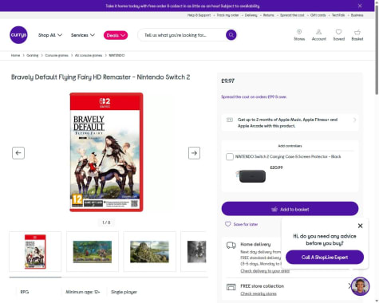This screenshot has width=379, height=303.
Task: Open Help & Support in top bar
Action: click(199, 15)
